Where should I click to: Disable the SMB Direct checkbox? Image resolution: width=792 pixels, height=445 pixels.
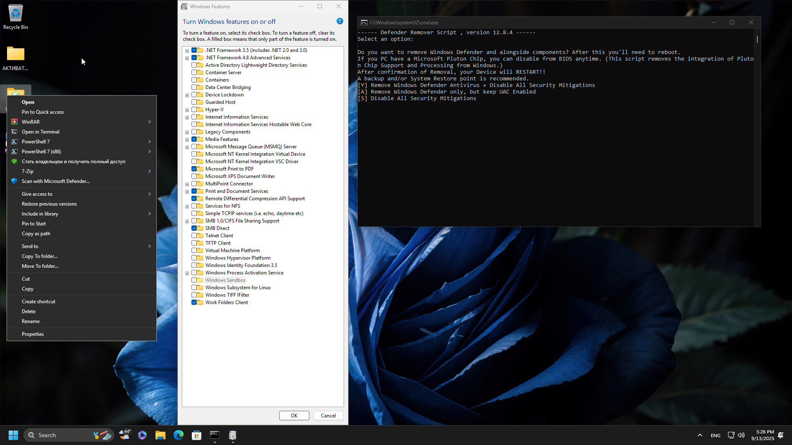point(194,228)
